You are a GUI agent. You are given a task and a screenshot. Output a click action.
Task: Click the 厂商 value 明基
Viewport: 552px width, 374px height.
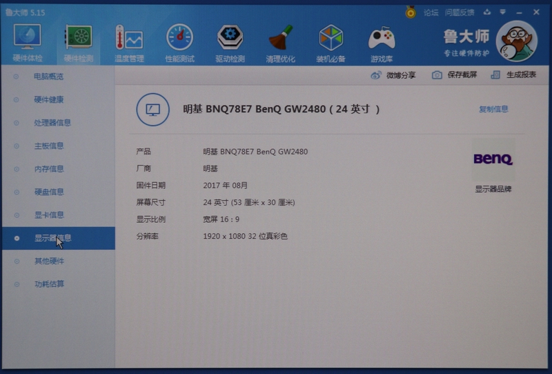pos(210,168)
